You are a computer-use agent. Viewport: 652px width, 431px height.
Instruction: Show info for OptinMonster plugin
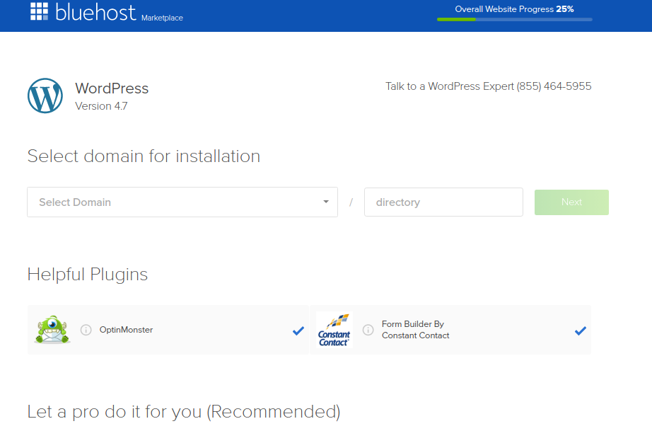pyautogui.click(x=86, y=330)
